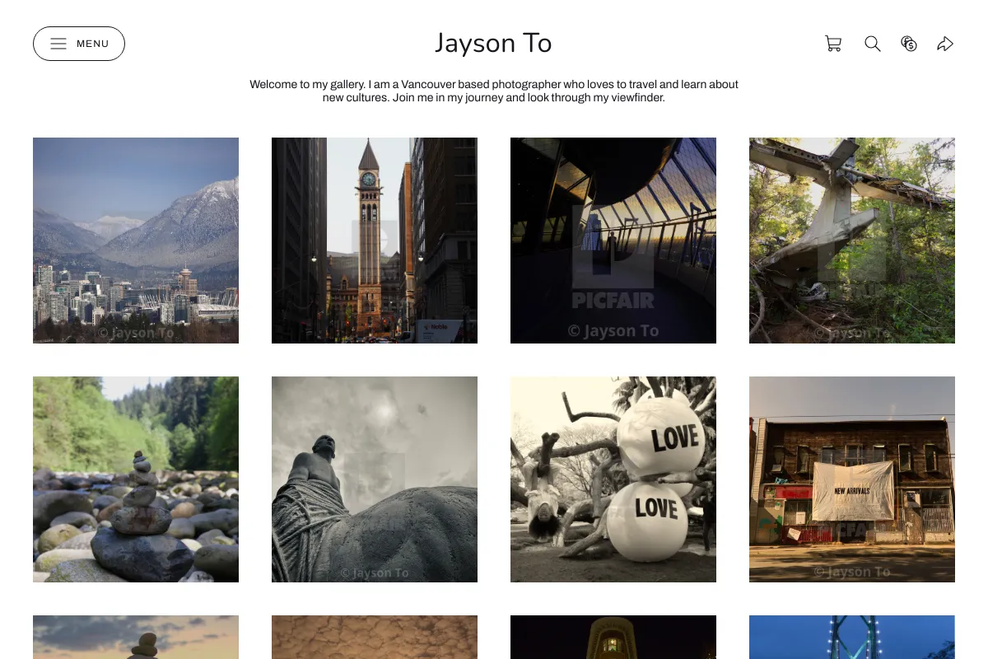
Task: Click the share arrow icon
Action: point(945,44)
